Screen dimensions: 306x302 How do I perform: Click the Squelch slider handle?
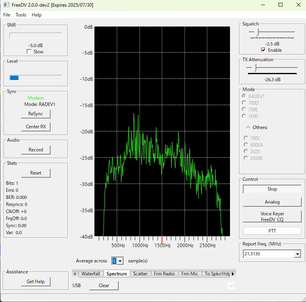257,32
